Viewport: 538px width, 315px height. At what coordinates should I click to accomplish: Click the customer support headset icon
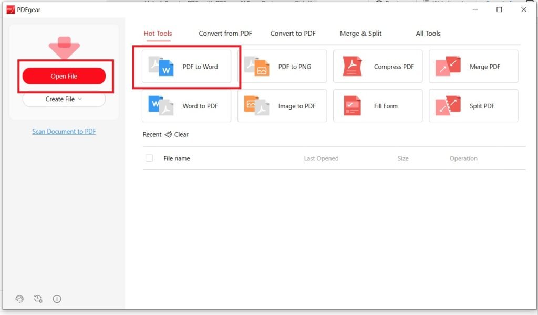pos(19,299)
